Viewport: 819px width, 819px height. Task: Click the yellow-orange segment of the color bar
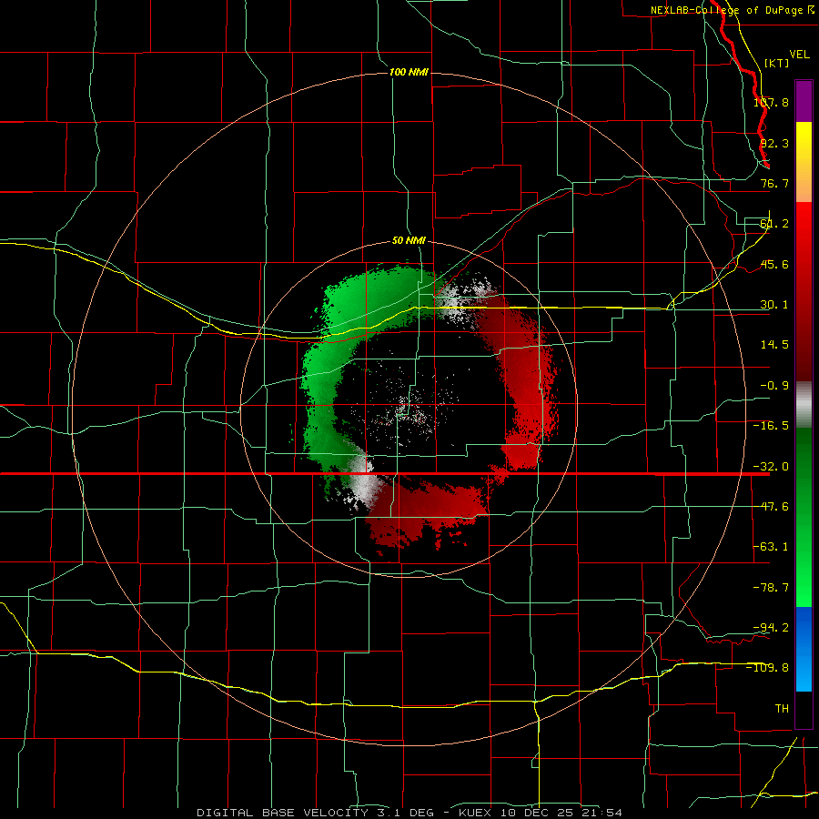804,162
